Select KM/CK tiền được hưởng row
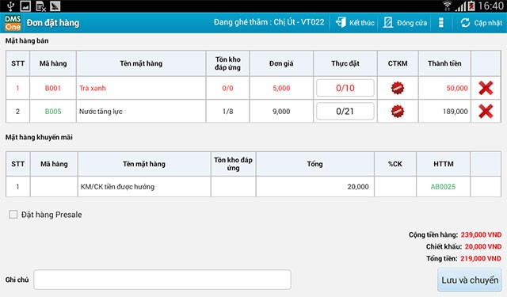 click(253, 186)
